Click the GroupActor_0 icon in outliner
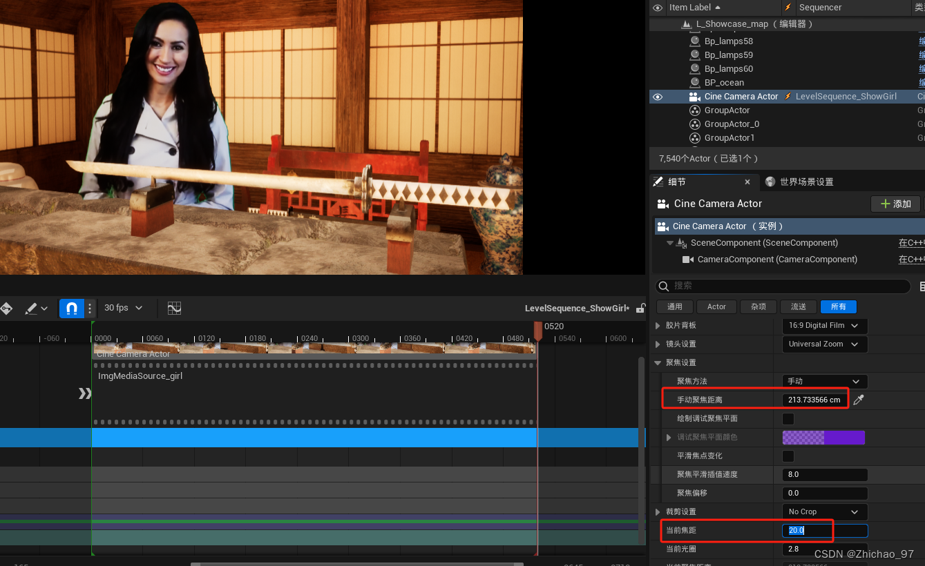Screen dimensions: 925x566 (x=695, y=124)
